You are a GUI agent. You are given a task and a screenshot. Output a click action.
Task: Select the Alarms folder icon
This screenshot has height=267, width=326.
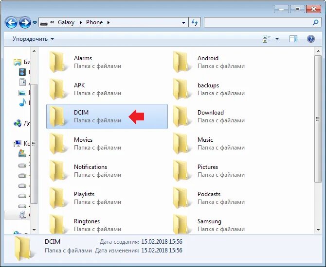[58, 62]
